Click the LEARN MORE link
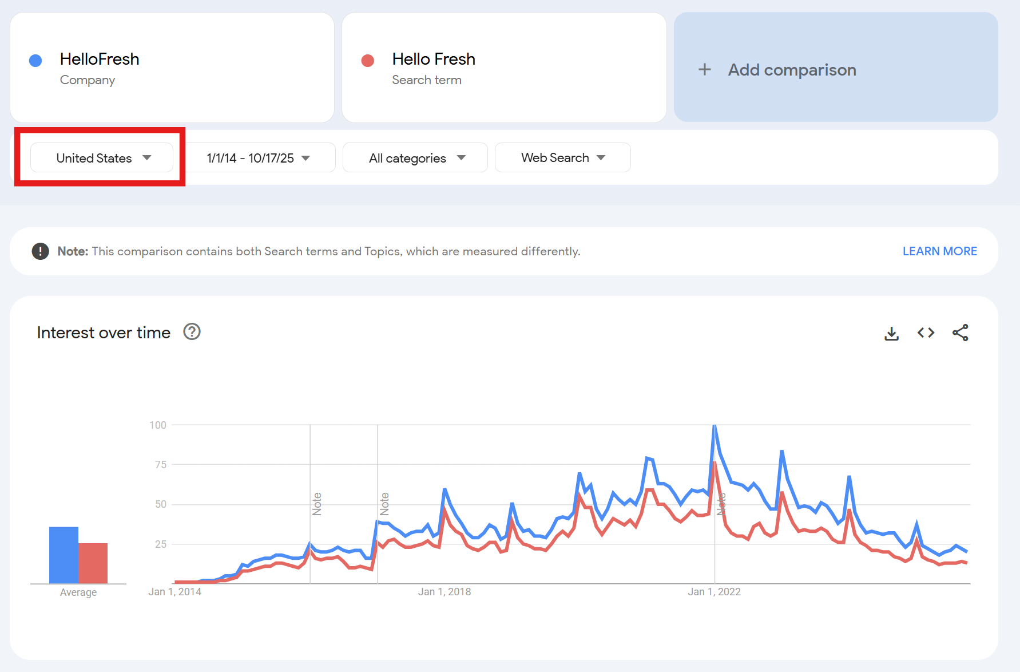Viewport: 1020px width, 672px height. 939,251
